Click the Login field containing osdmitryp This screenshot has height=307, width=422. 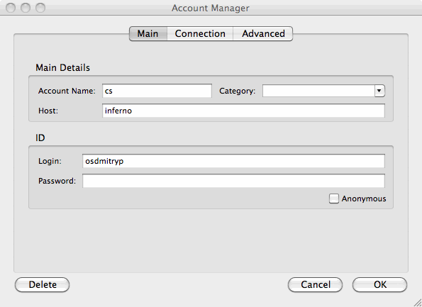pyautogui.click(x=233, y=161)
